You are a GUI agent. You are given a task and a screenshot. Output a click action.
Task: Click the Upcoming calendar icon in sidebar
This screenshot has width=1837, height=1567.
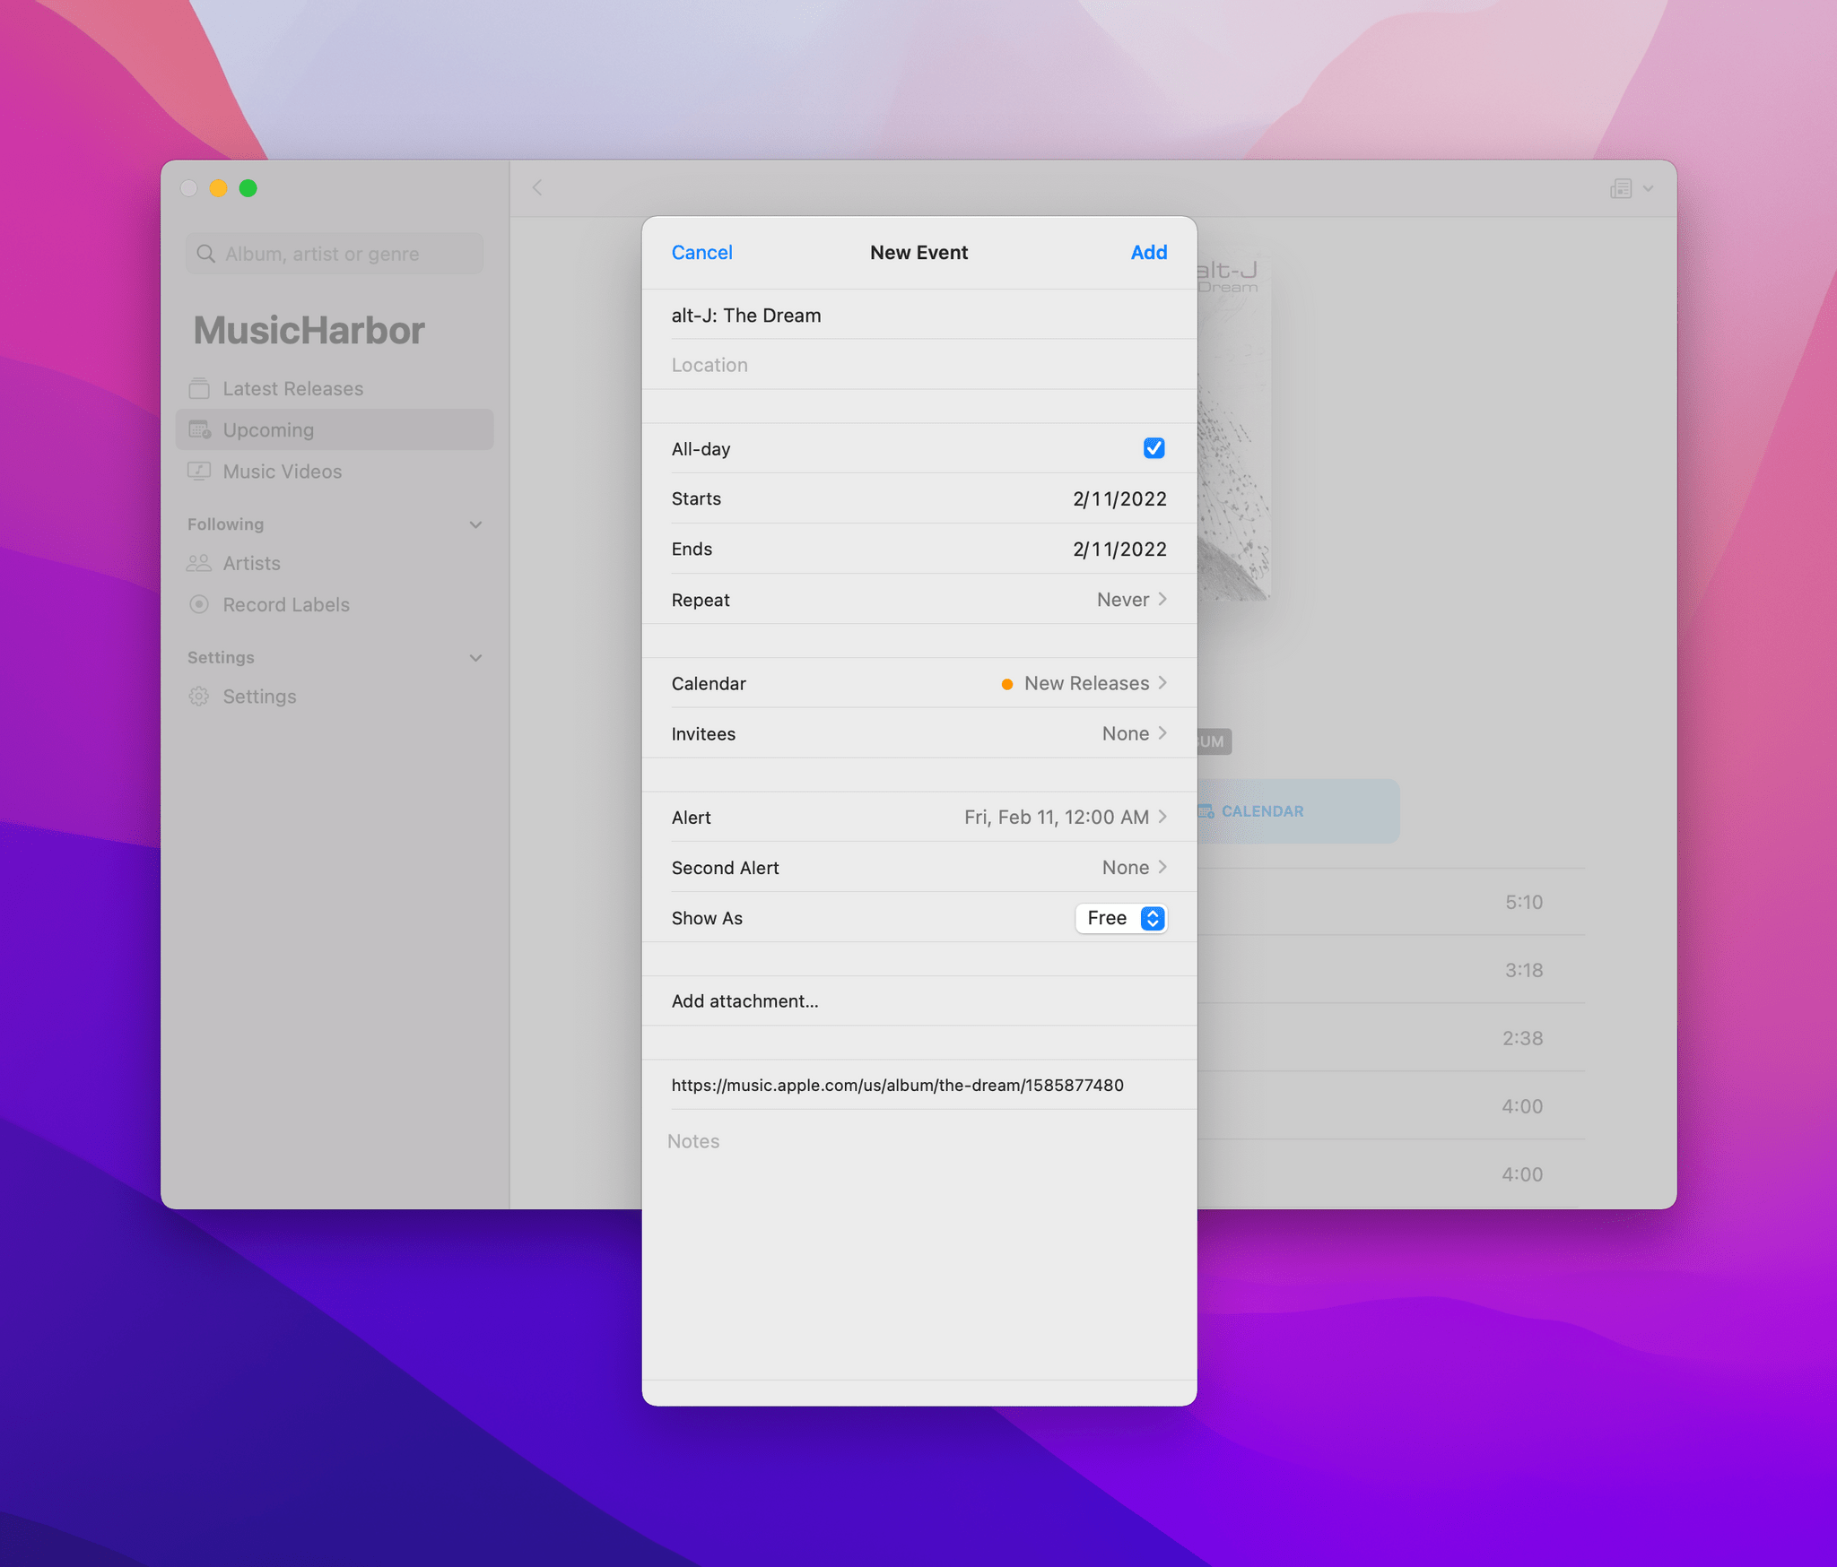pyautogui.click(x=199, y=429)
